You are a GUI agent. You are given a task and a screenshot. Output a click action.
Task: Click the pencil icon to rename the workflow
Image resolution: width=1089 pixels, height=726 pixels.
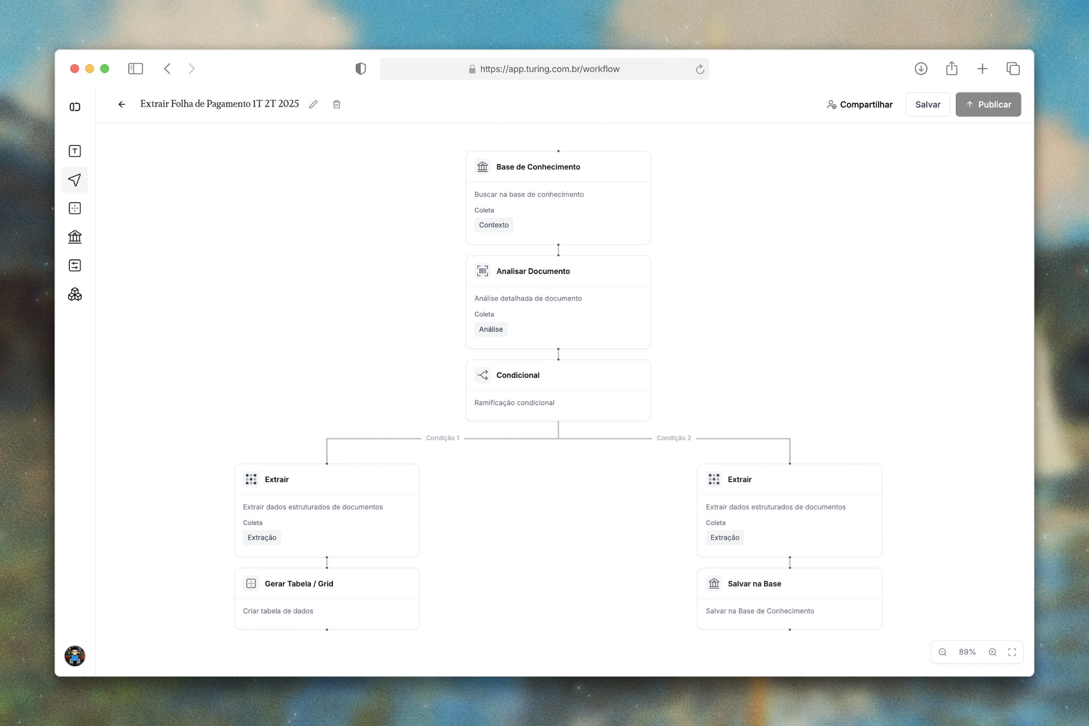coord(314,104)
